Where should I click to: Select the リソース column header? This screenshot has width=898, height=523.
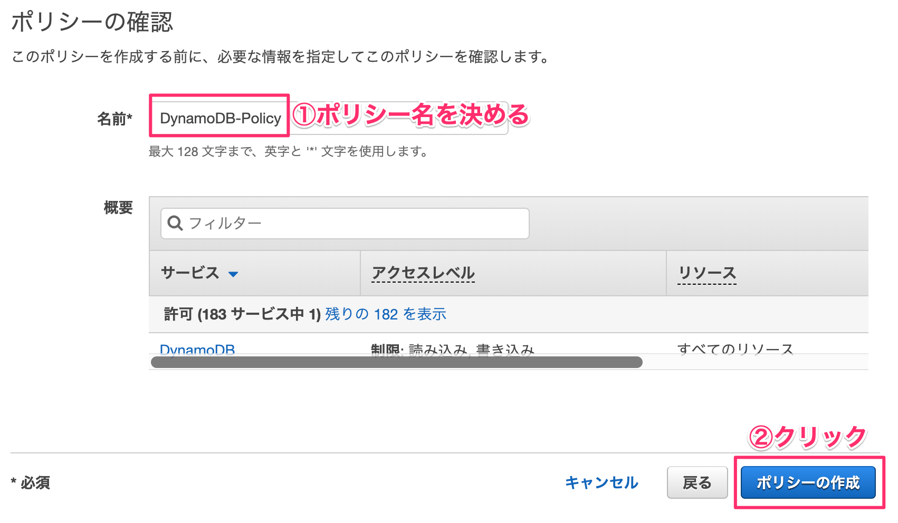pos(707,273)
